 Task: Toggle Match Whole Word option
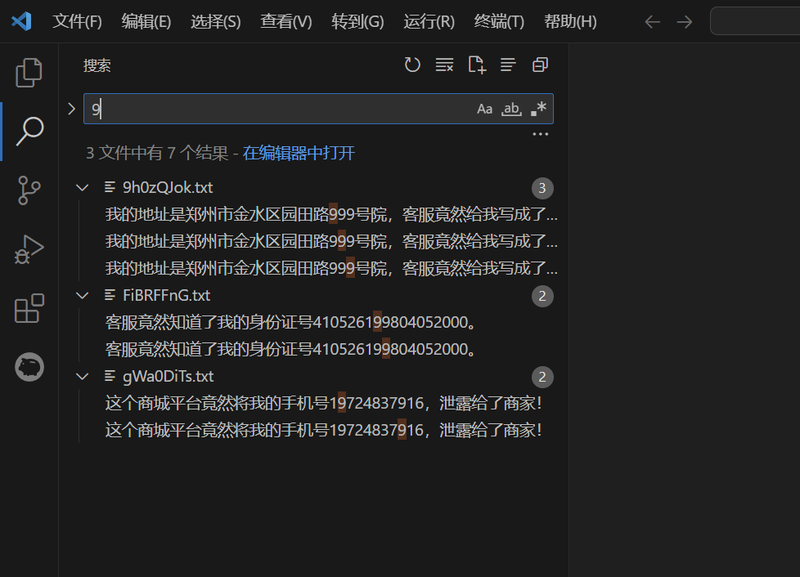coord(512,109)
